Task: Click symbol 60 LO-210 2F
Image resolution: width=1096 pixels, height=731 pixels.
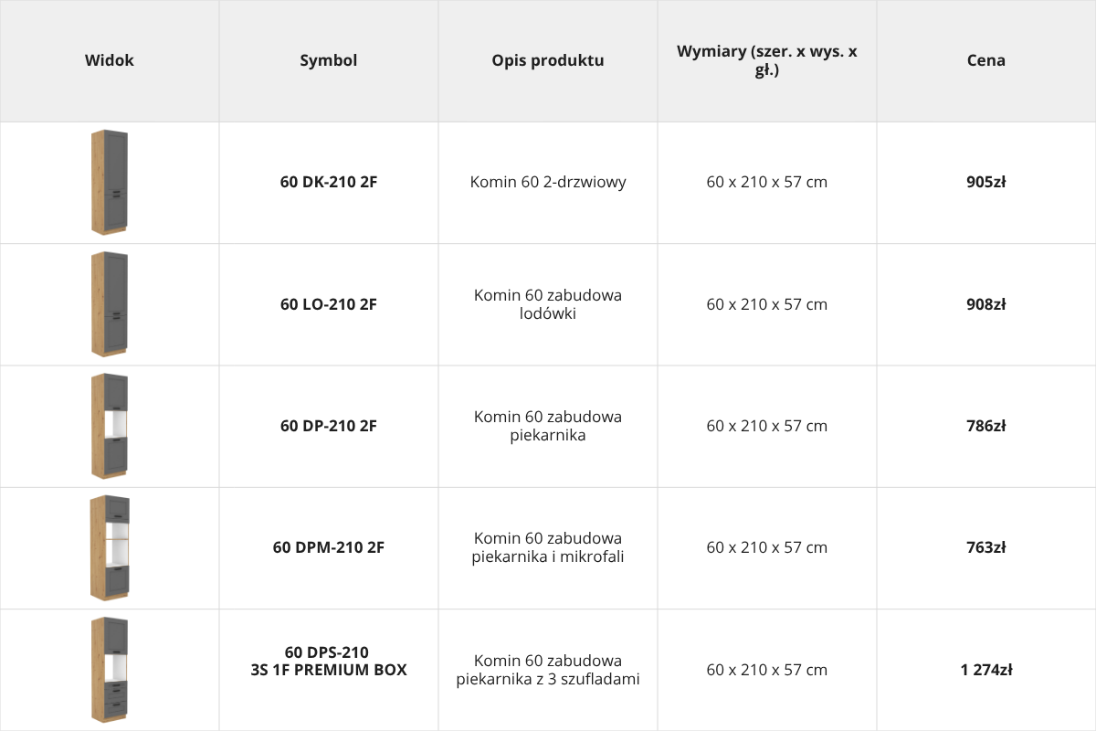Action: (329, 304)
